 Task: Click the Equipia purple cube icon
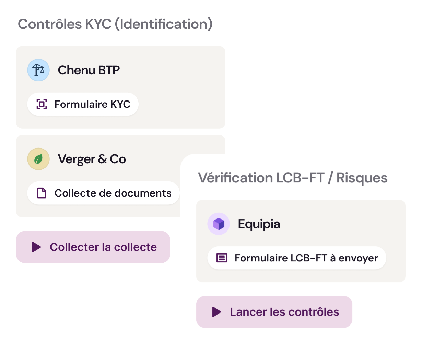[219, 224]
